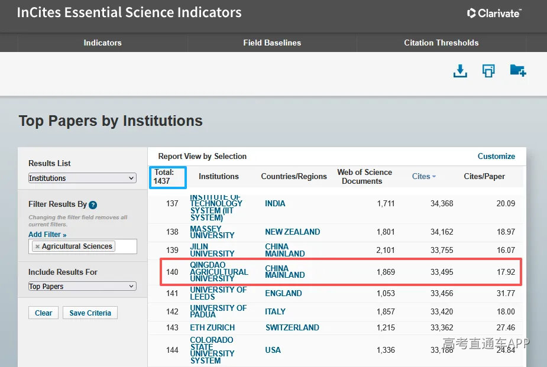
Task: Click the Web of Science Documents header
Action: pos(364,177)
